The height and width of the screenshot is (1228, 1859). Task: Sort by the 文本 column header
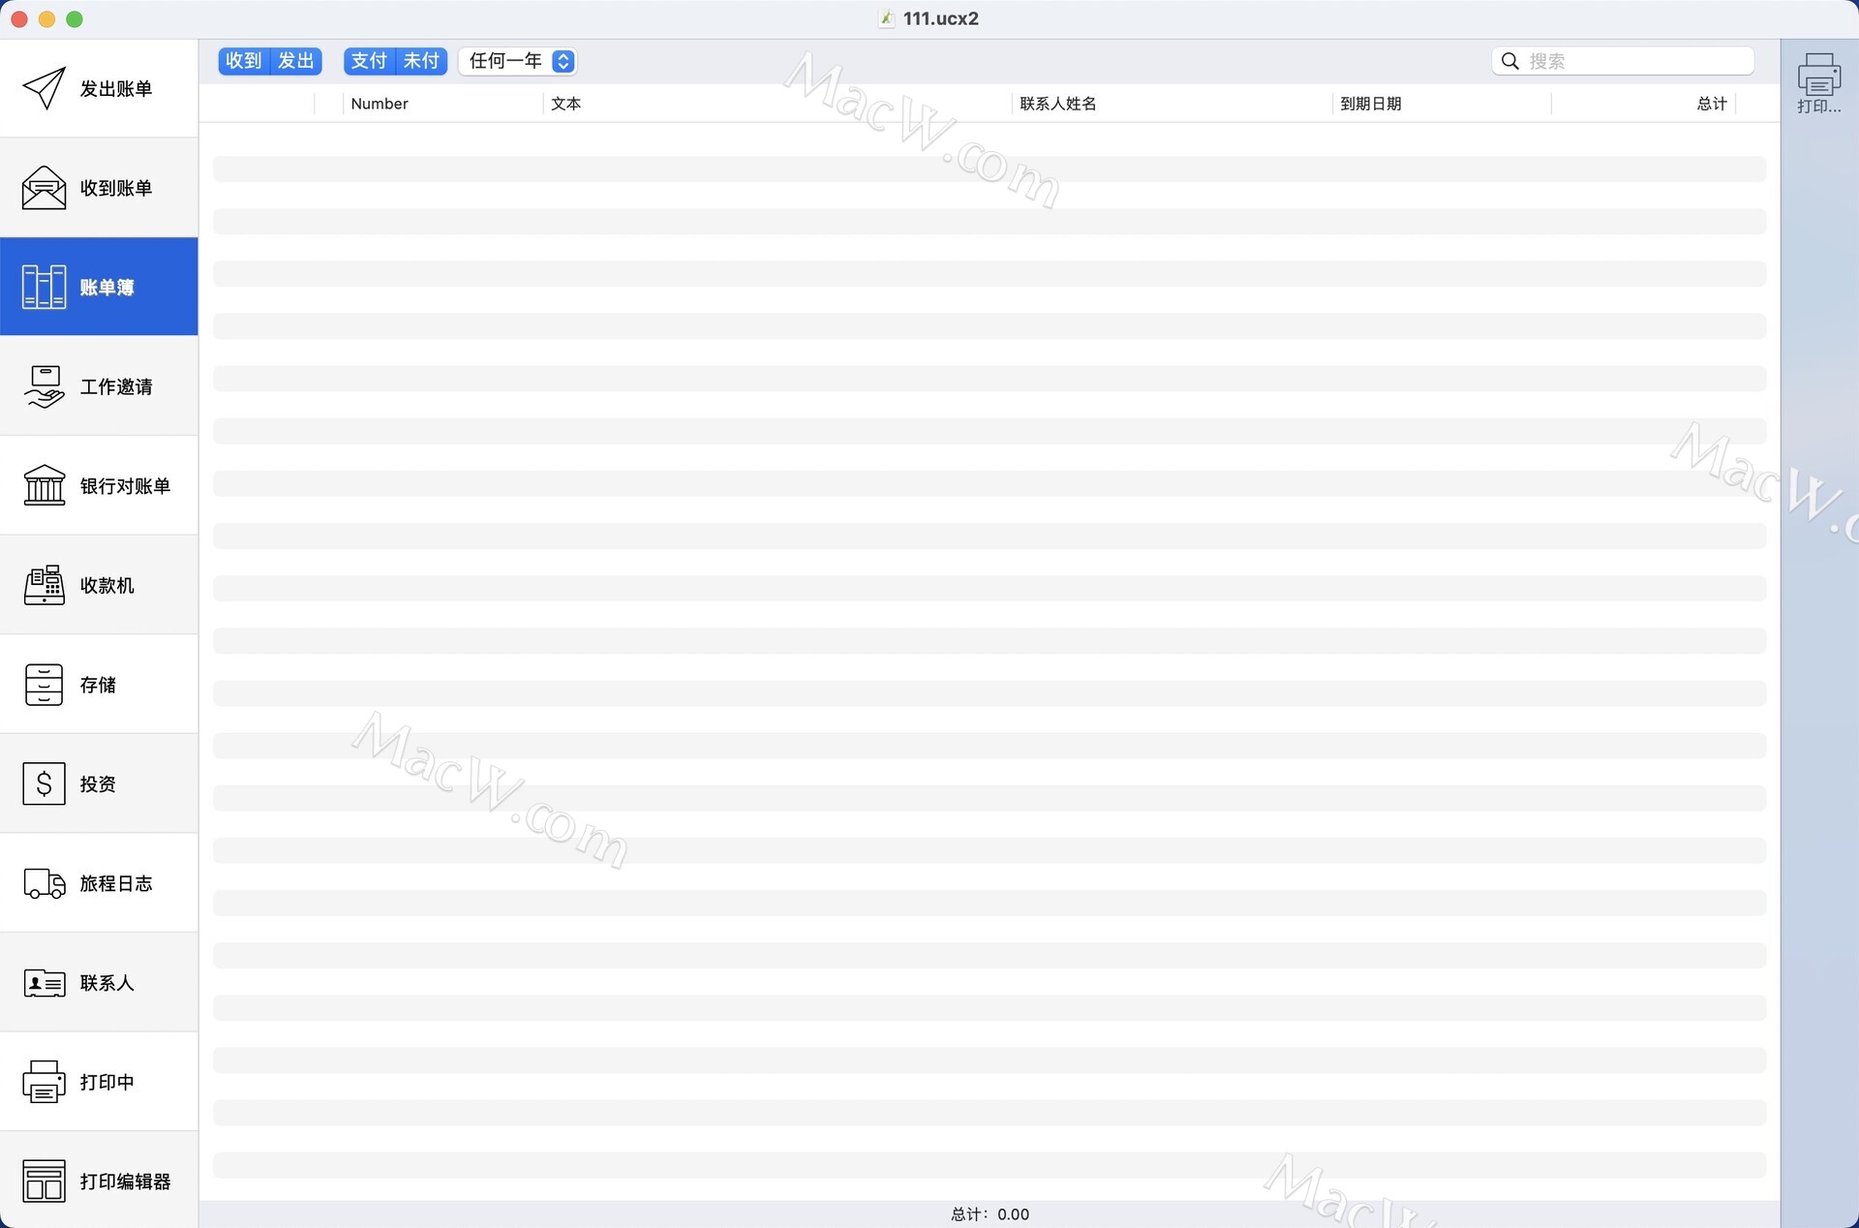565,104
